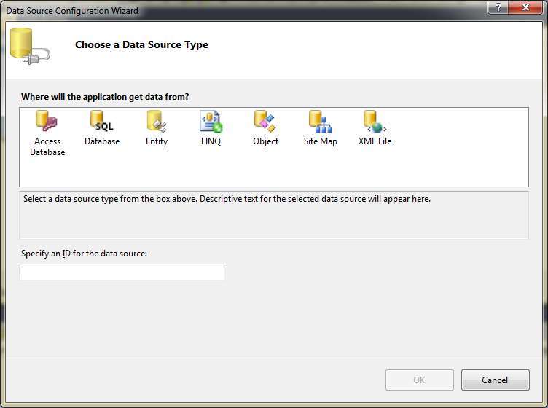Pick the LINQ data source icon
Image resolution: width=548 pixels, height=408 pixels.
click(211, 121)
